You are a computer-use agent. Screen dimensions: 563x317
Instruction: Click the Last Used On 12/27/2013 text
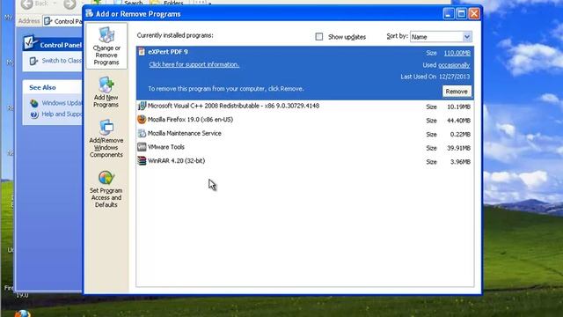[x=435, y=77]
